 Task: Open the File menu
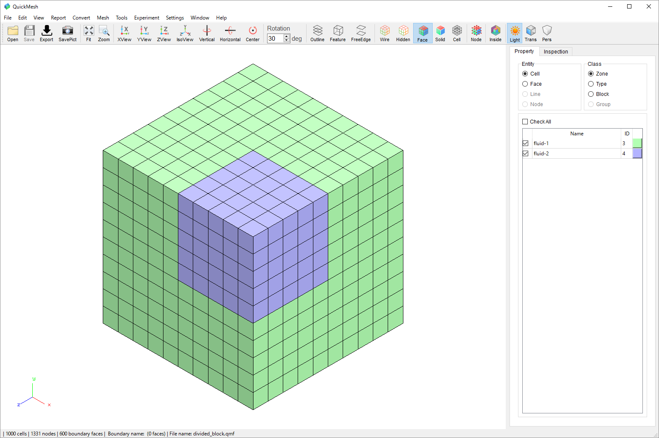8,18
